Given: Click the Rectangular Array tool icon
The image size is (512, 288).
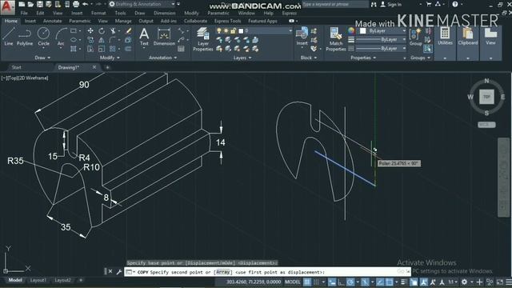Looking at the screenshot, I should pyautogui.click(x=113, y=49).
